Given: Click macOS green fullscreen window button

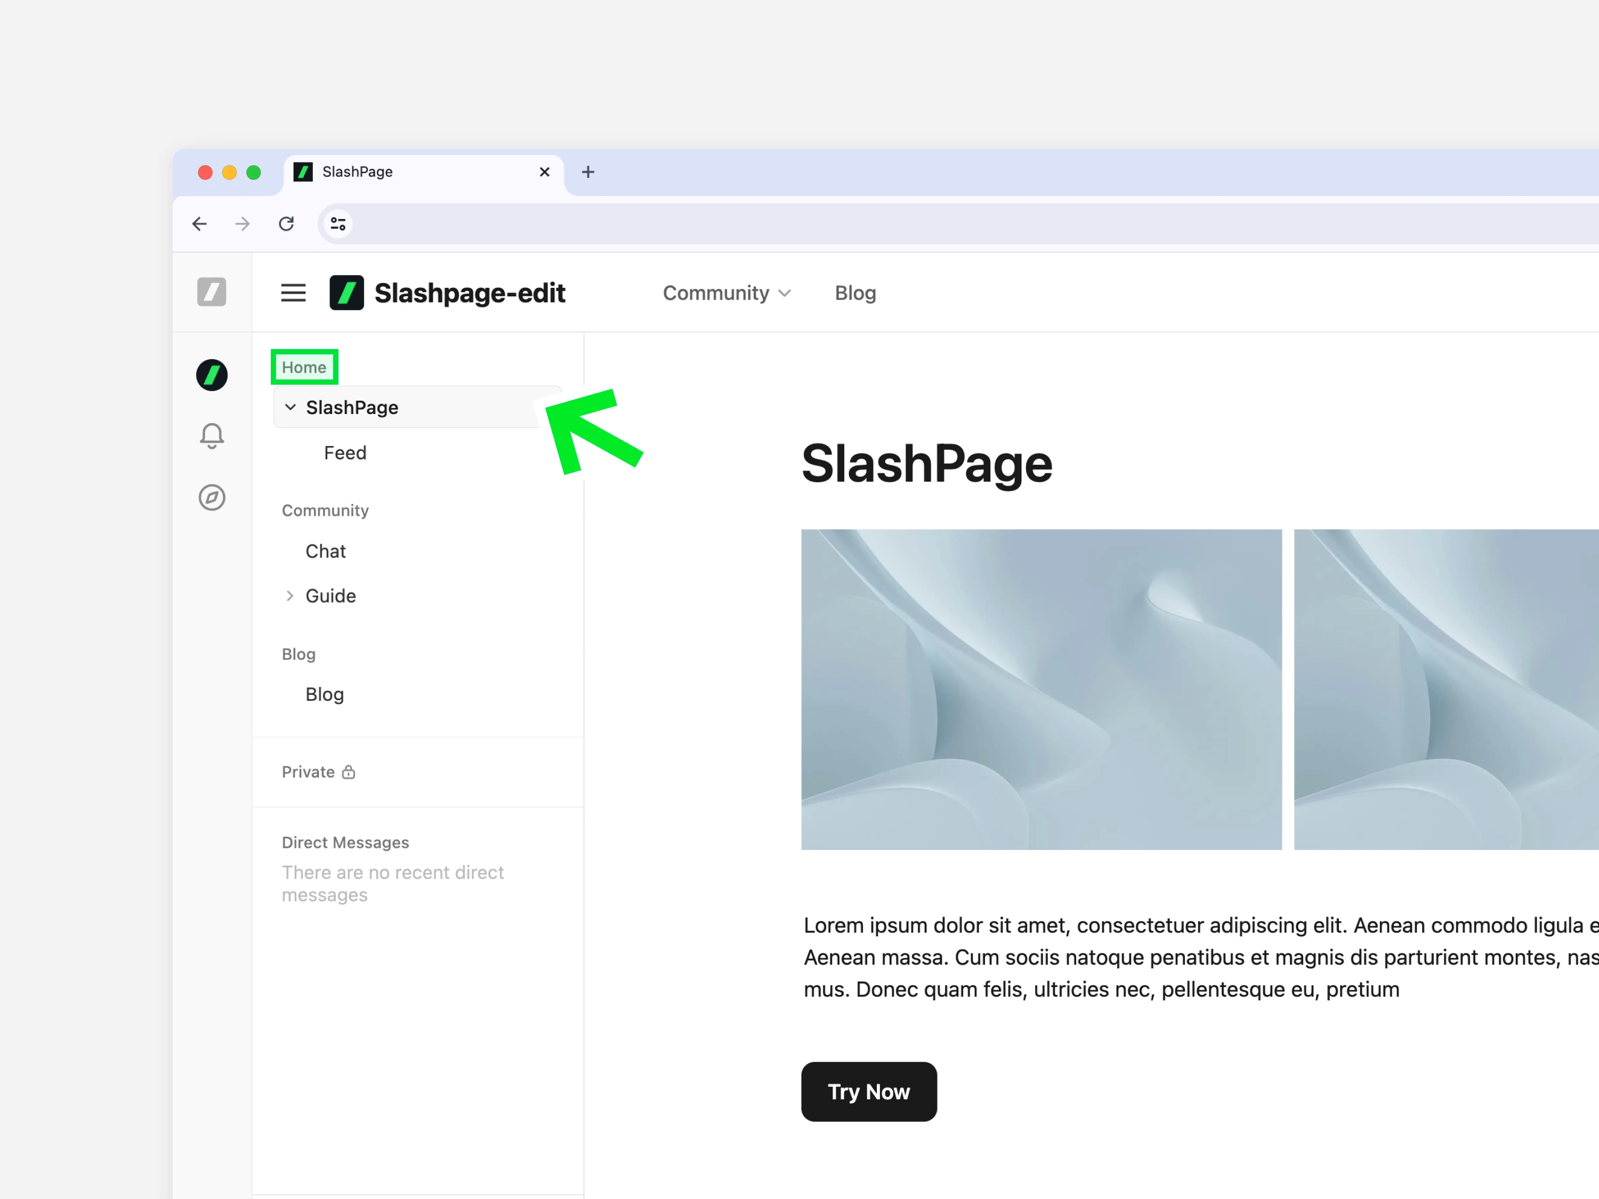Looking at the screenshot, I should 254,172.
